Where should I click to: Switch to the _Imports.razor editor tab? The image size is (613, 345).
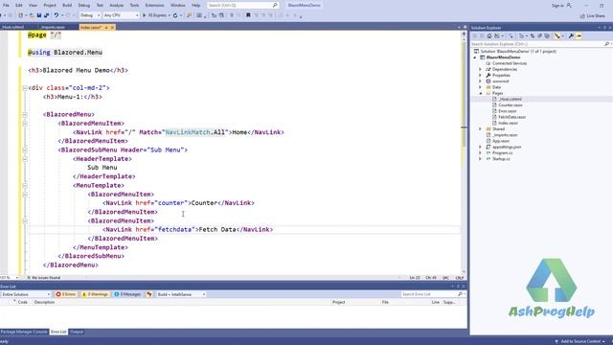click(54, 28)
